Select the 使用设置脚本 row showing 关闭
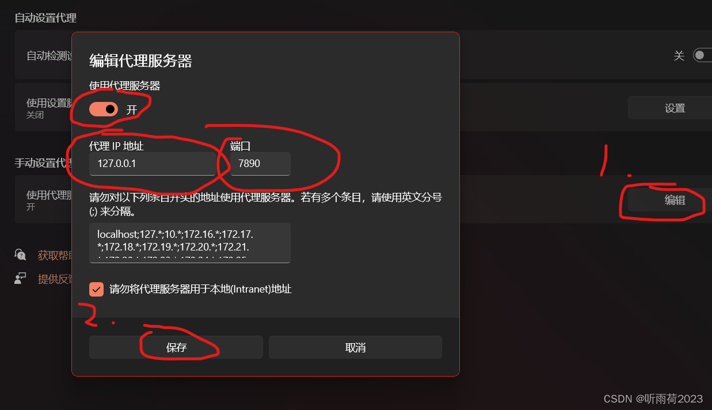The image size is (712, 410). 363,108
